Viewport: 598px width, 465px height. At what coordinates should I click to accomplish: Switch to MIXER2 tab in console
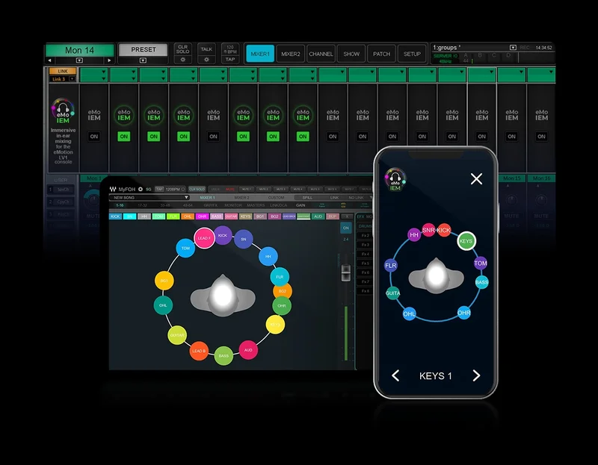click(x=291, y=54)
